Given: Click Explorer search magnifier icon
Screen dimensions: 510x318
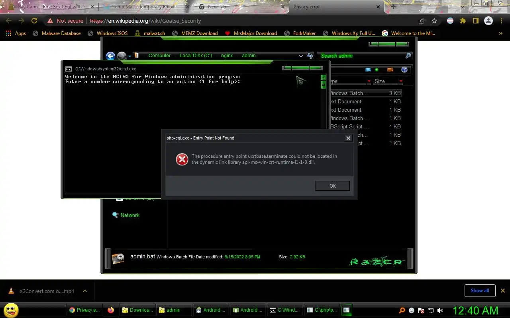Looking at the screenshot, I should tap(408, 56).
